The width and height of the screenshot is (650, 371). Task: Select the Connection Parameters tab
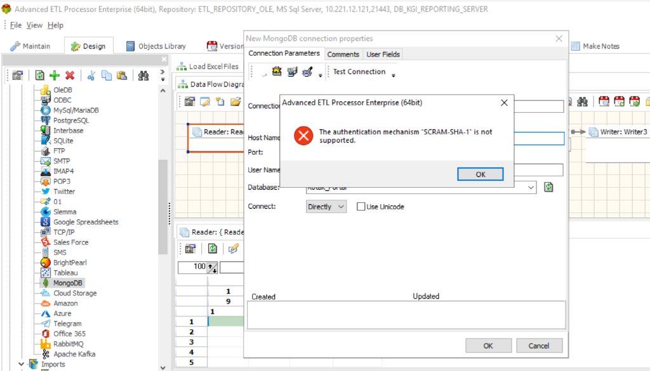[x=284, y=53]
